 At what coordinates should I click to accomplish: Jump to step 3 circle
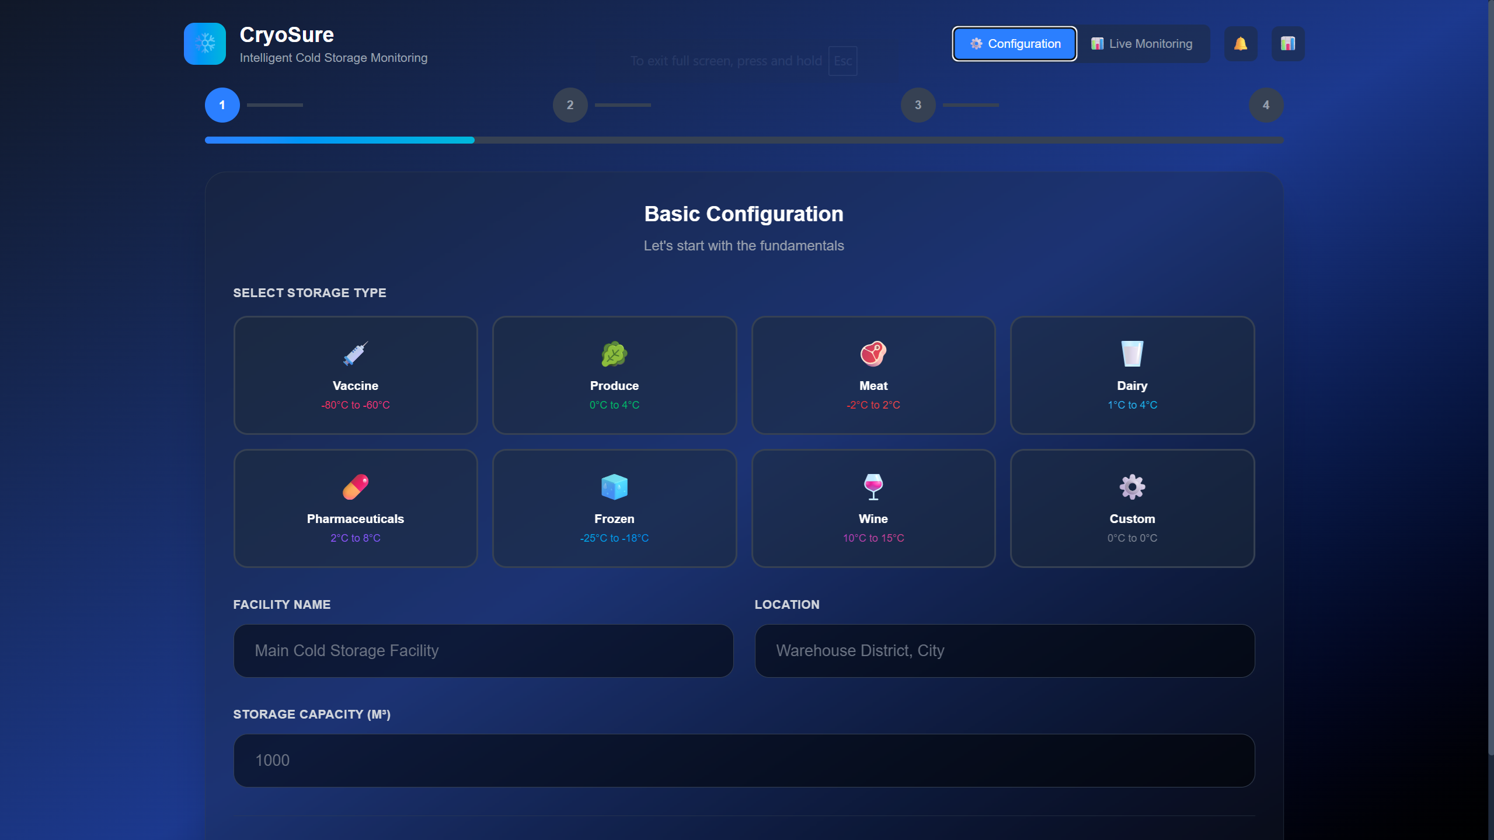pos(918,105)
